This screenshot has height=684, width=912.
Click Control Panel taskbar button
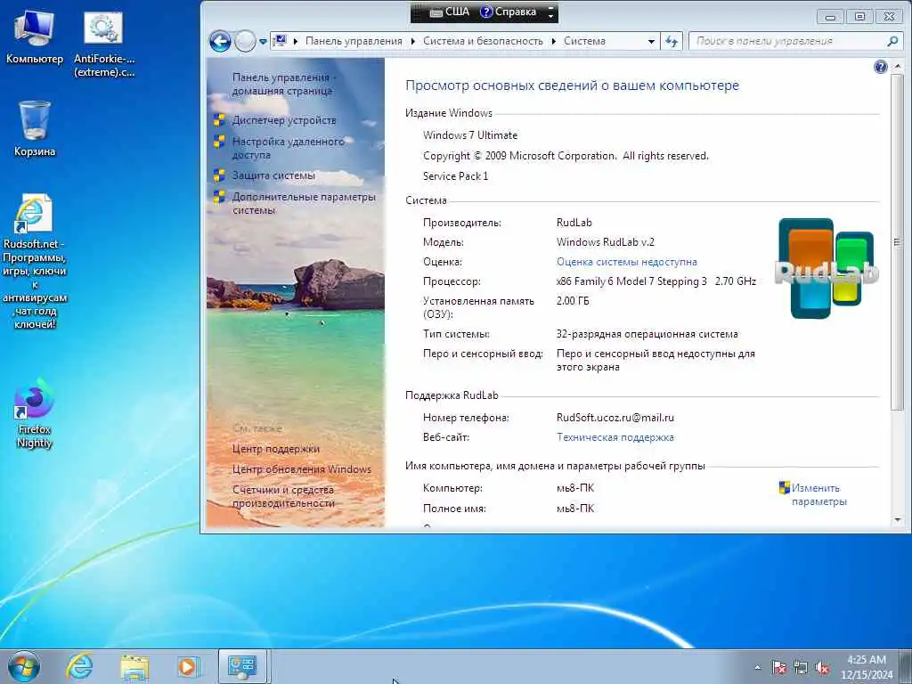[x=242, y=666]
